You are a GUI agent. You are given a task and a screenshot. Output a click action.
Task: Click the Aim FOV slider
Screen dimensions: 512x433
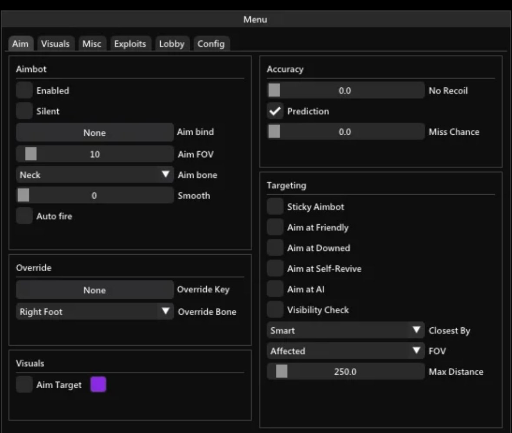tap(94, 154)
